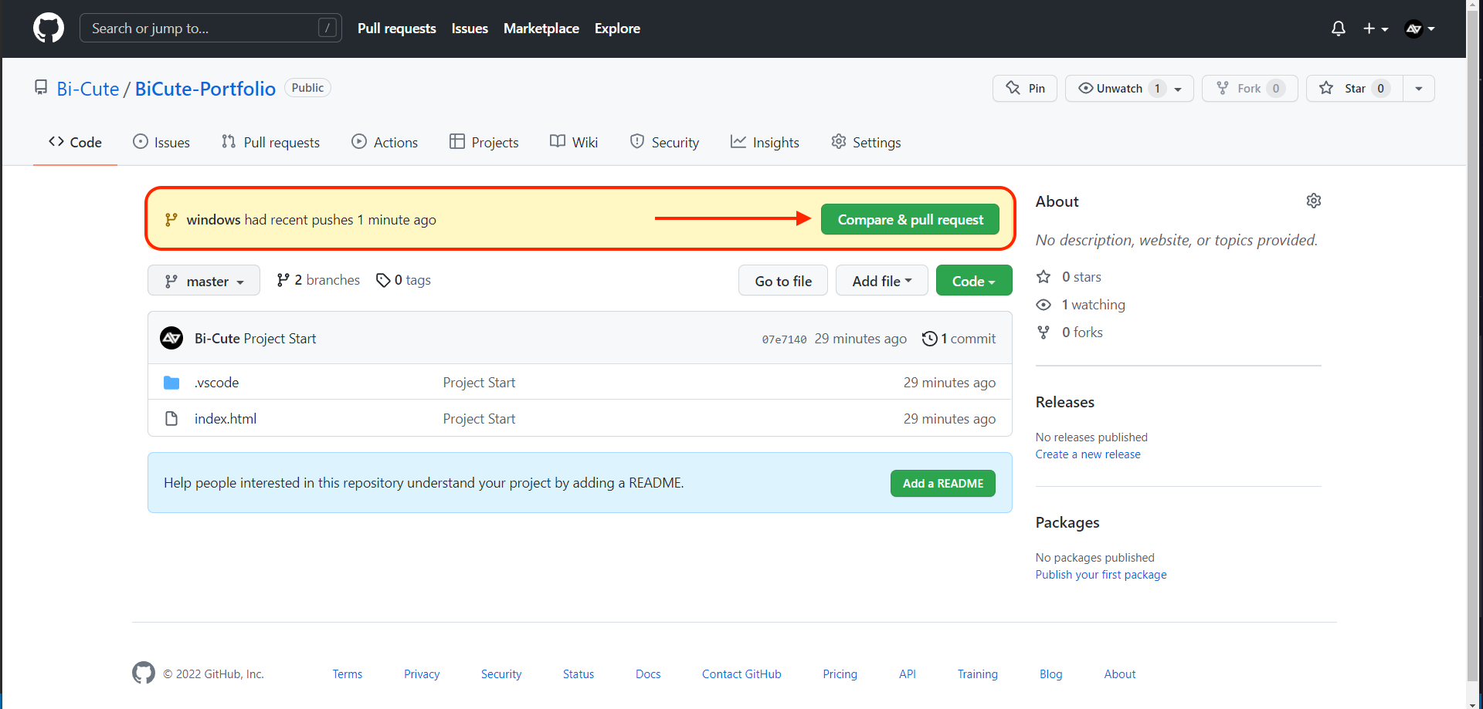The height and width of the screenshot is (709, 1483).
Task: Select the Code tab
Action: pos(75,142)
